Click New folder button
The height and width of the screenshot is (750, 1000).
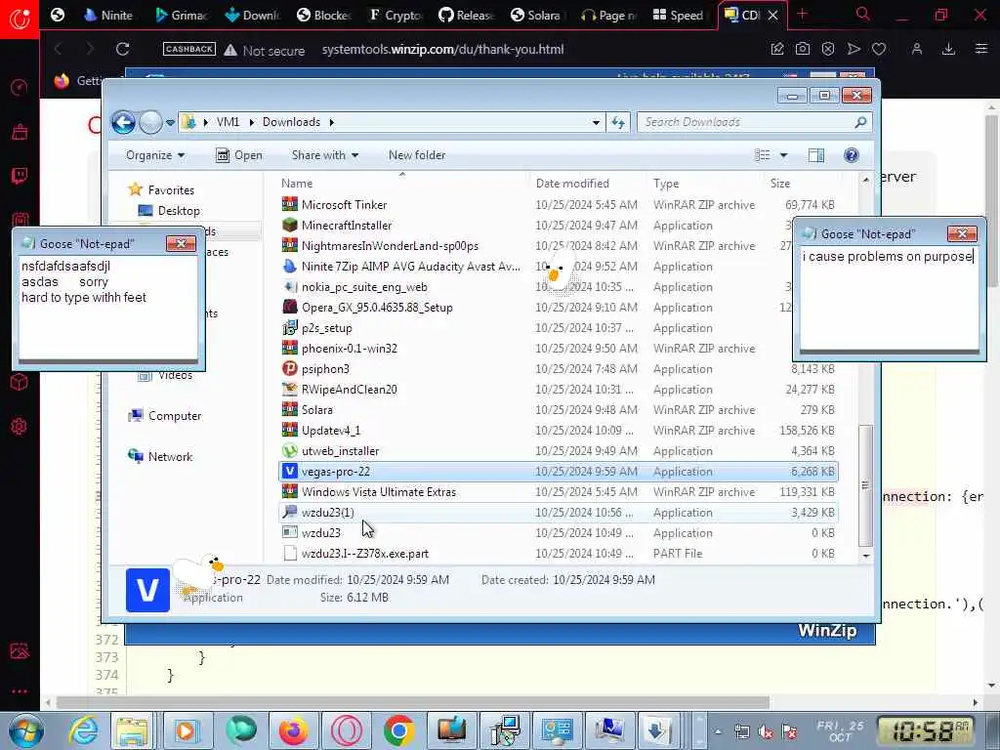[x=417, y=155]
